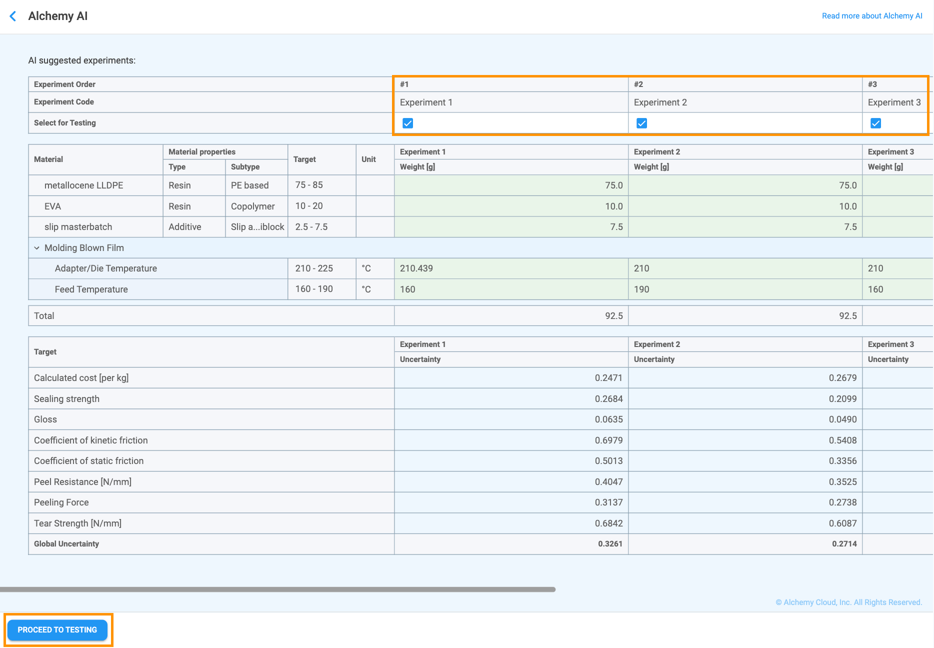Click the Slip a...iblock subtype cell

[257, 227]
